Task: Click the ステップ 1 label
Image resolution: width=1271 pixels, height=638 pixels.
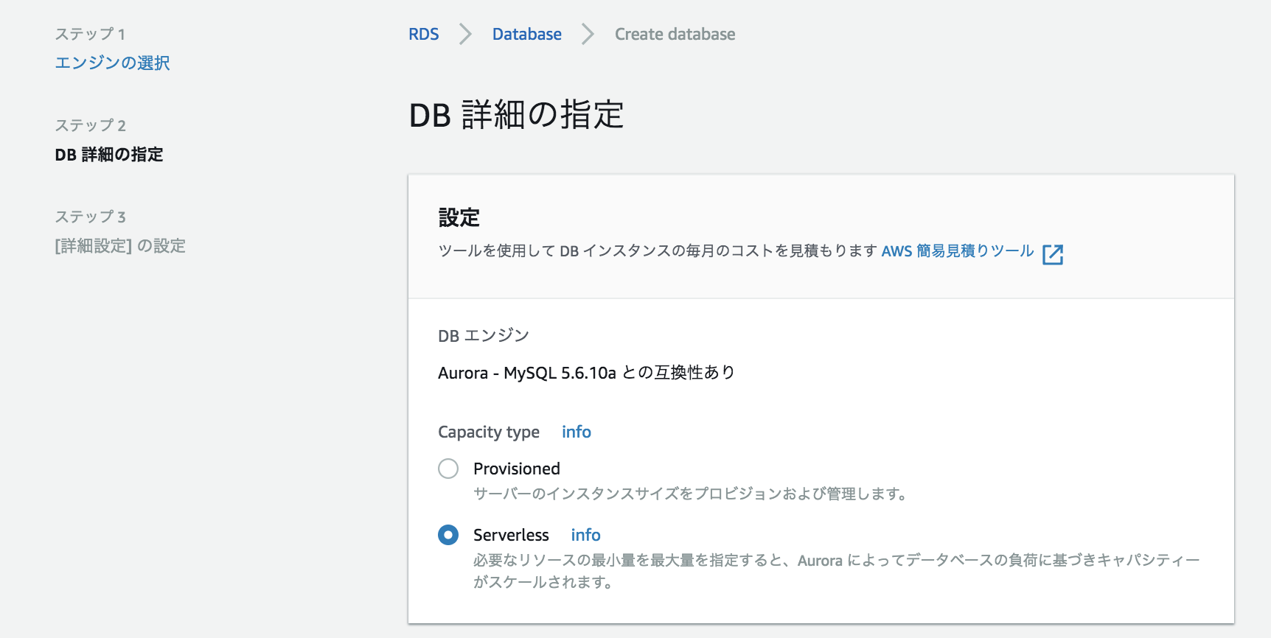Action: (x=90, y=34)
